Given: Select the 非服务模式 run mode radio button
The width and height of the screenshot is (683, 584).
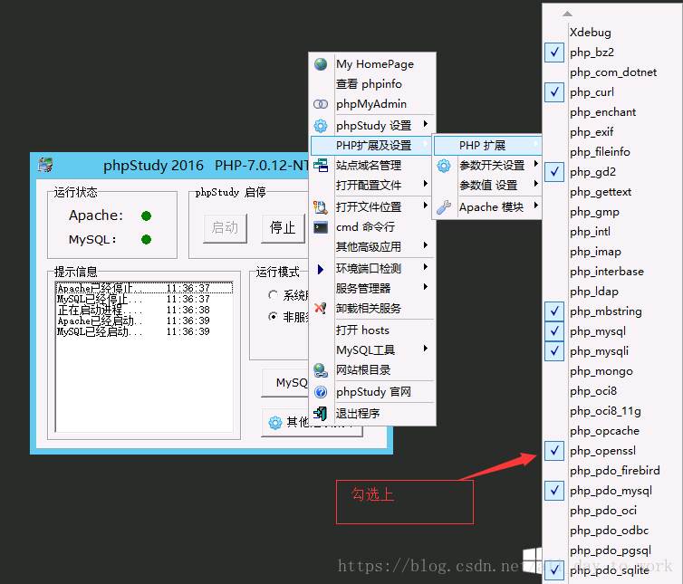Looking at the screenshot, I should 274,317.
